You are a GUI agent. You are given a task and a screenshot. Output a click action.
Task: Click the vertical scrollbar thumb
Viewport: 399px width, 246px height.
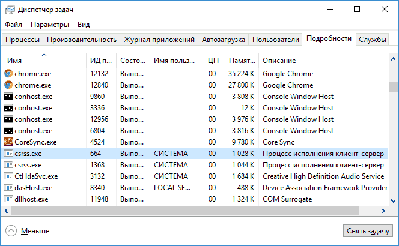point(393,86)
